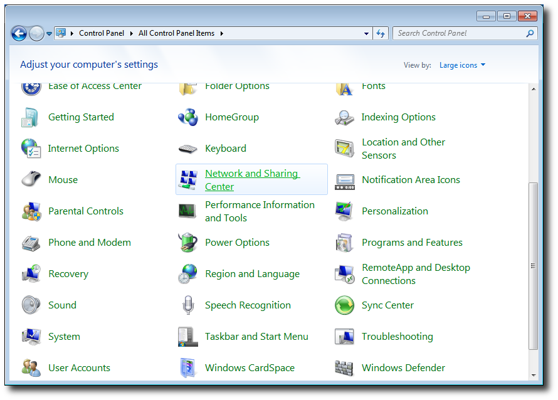
Task: Click the All Control Panel Items breadcrumb
Action: point(177,33)
